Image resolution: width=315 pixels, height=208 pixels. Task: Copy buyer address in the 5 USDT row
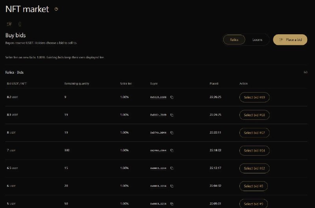172,204
